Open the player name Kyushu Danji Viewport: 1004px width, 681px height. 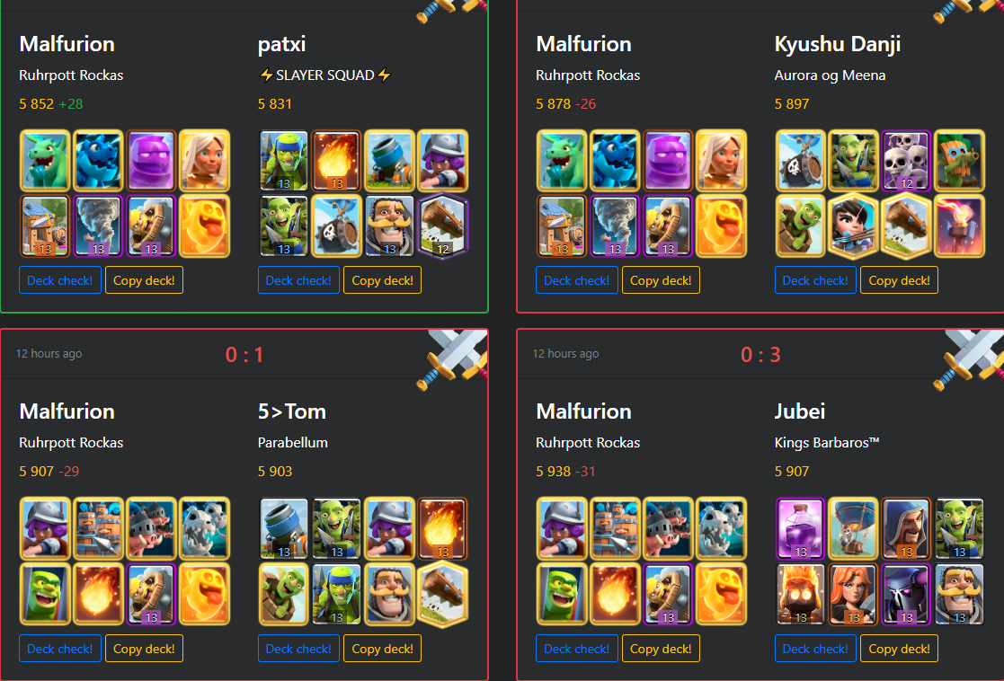coord(838,44)
